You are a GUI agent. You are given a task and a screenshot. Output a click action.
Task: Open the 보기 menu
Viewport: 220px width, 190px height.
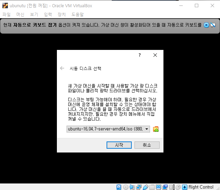(x=34, y=14)
